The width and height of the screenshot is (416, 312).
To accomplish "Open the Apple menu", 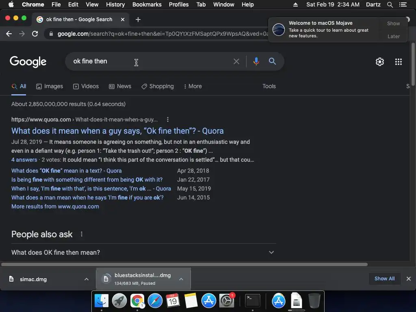I will tap(11, 4).
